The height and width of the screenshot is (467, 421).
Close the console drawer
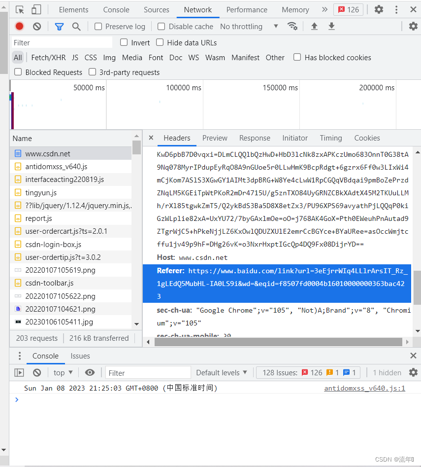coord(413,356)
